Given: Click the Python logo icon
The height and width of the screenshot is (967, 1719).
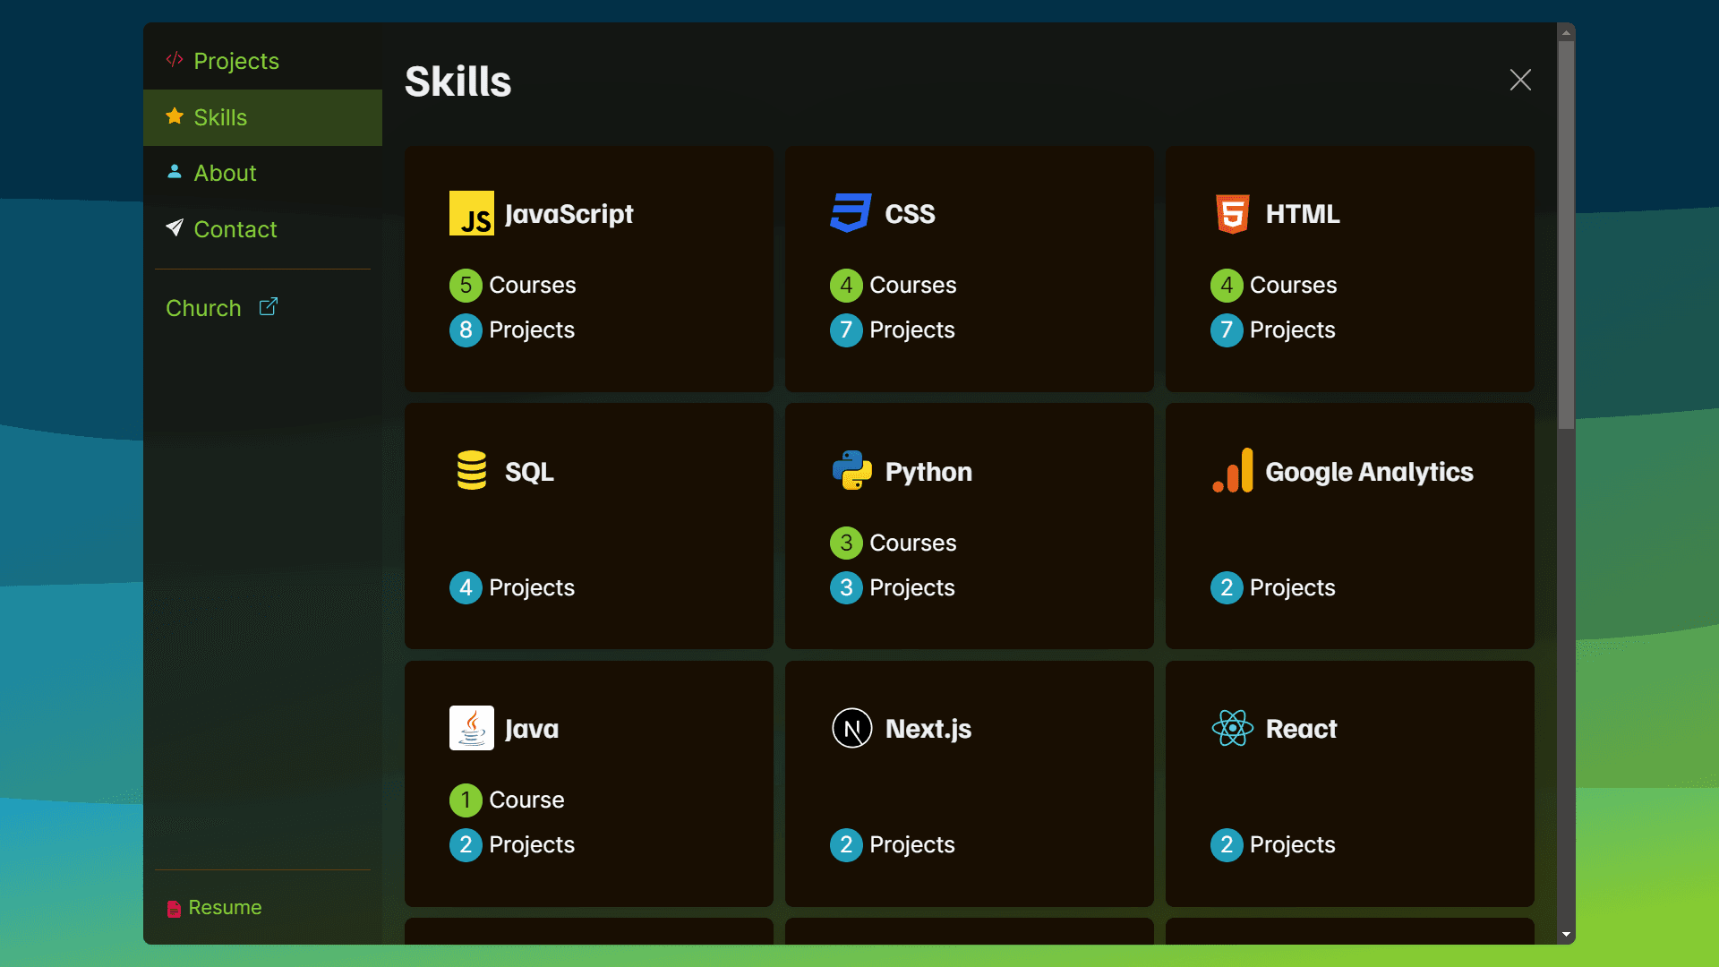Looking at the screenshot, I should pyautogui.click(x=852, y=470).
